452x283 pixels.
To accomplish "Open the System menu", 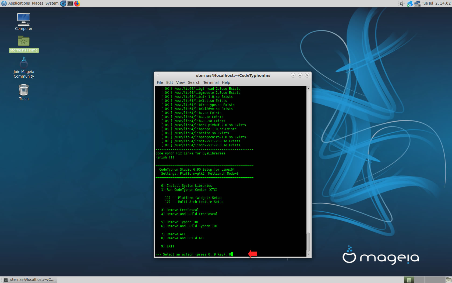I will pyautogui.click(x=52, y=3).
